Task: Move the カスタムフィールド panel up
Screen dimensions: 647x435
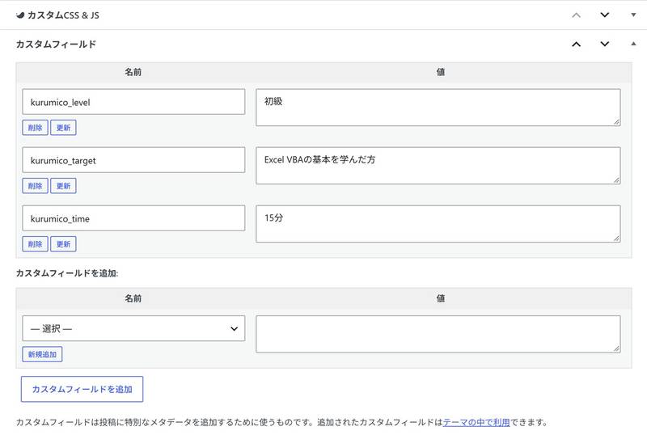Action: tap(576, 44)
